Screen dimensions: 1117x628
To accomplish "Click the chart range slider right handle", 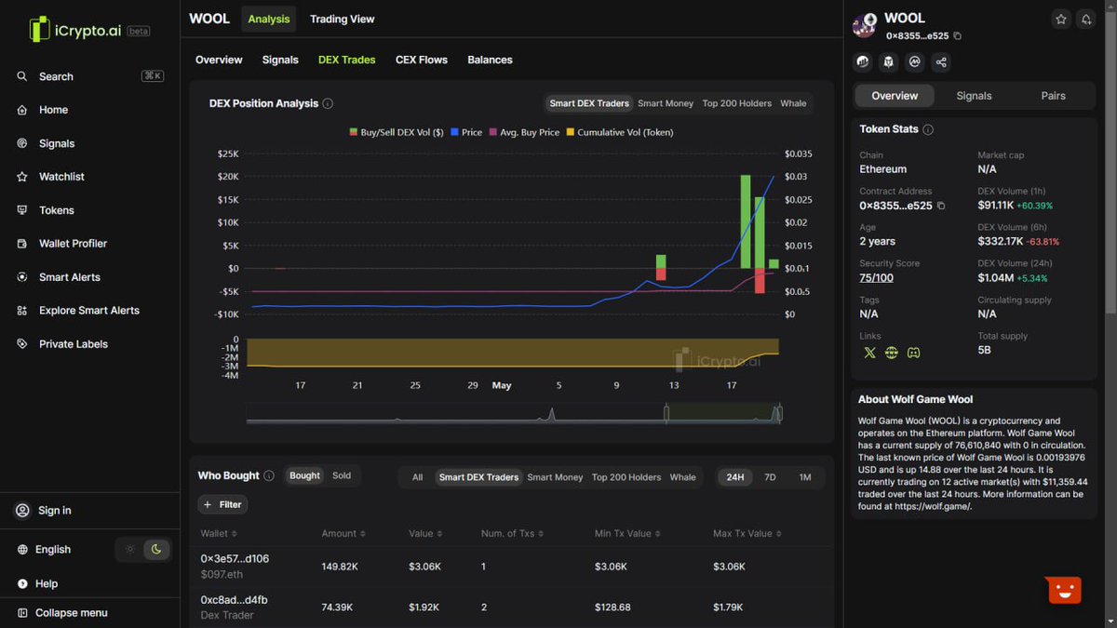I will pos(780,412).
